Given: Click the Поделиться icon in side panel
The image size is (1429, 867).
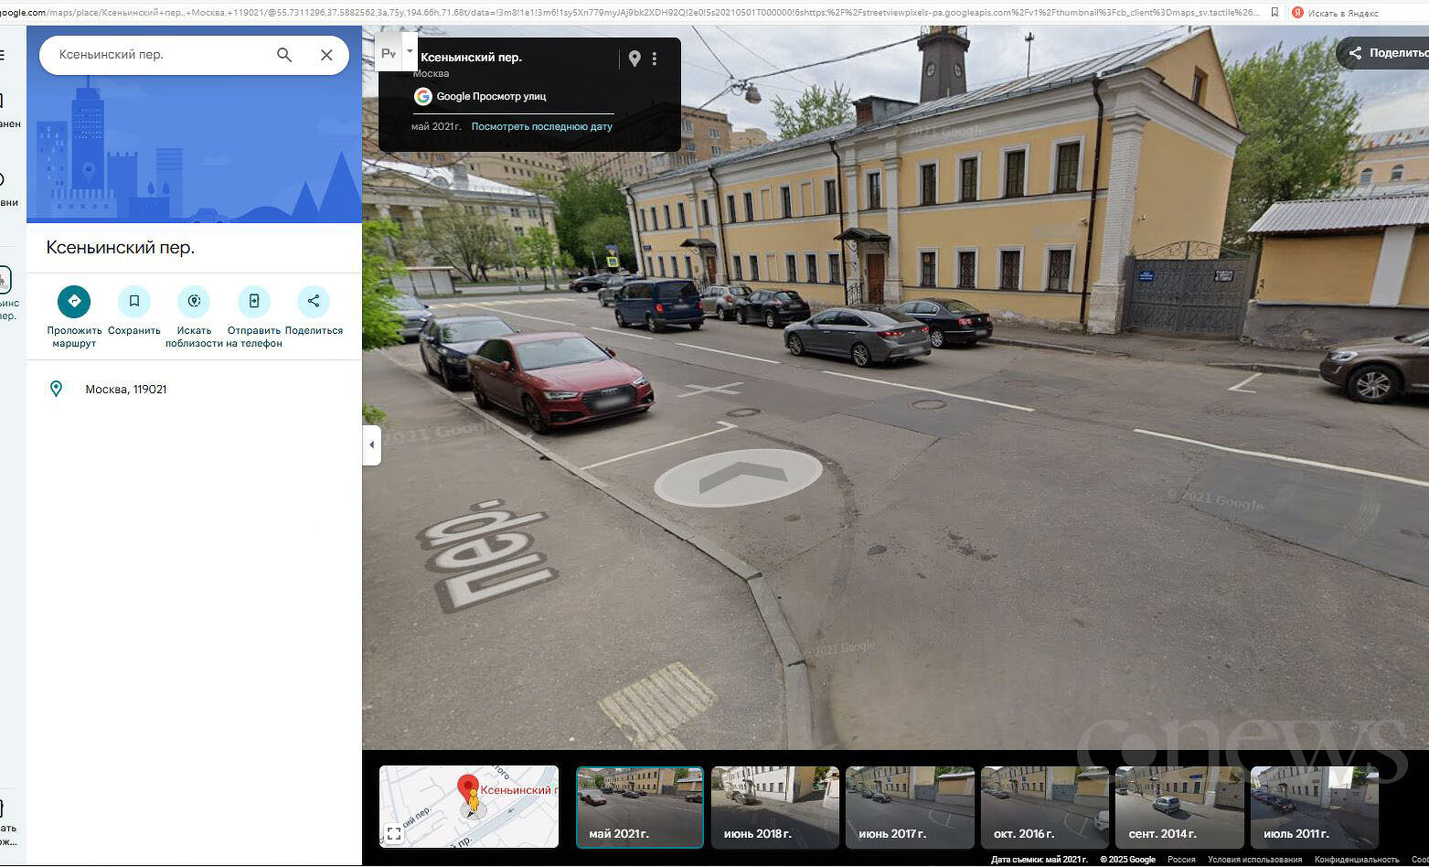Looking at the screenshot, I should 314,301.
